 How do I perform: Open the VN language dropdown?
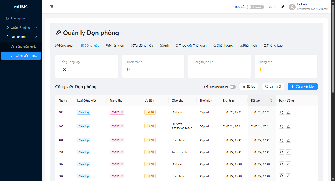tap(273, 7)
